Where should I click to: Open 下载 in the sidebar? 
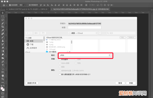[32, 44]
